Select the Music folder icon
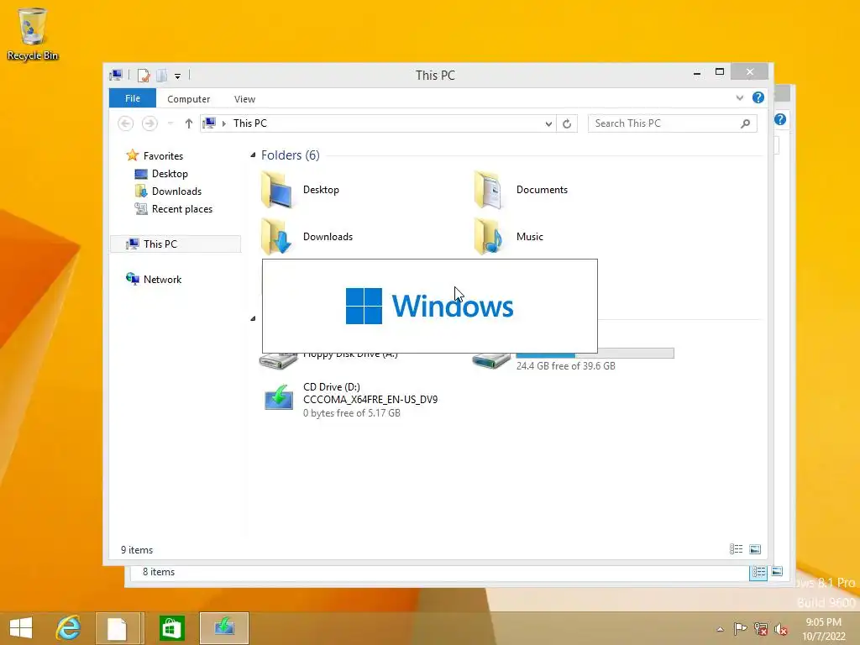 click(488, 237)
